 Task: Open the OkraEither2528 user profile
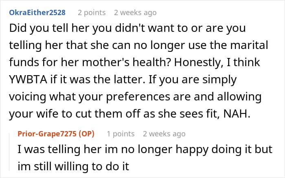[x=37, y=13]
